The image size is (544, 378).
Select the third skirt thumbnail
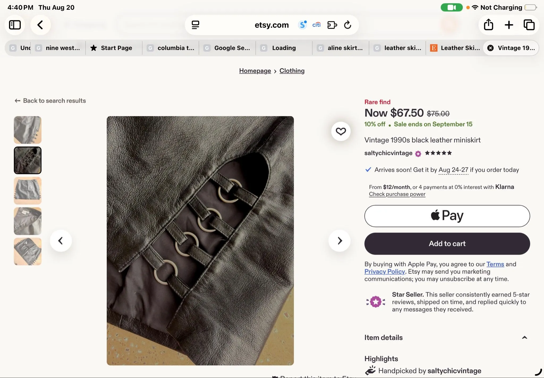click(x=28, y=191)
